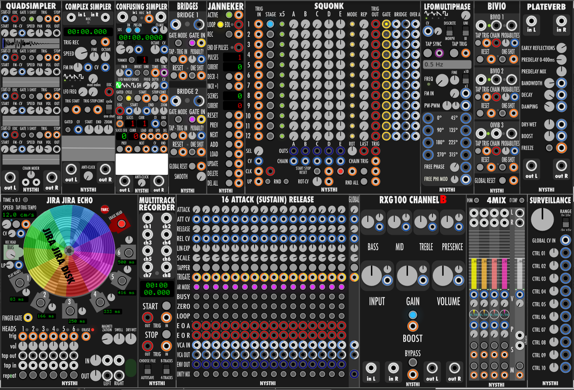Click the large GAIN knob on RXG100
574x390 pixels.
tap(407, 276)
